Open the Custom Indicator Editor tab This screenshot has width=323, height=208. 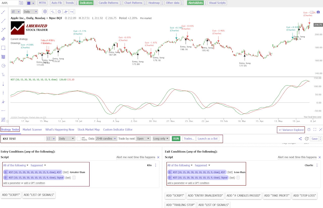(118, 129)
